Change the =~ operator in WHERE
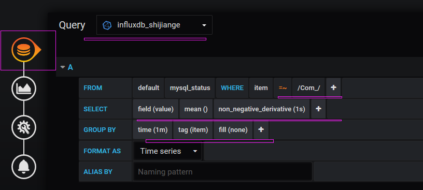 (x=283, y=88)
